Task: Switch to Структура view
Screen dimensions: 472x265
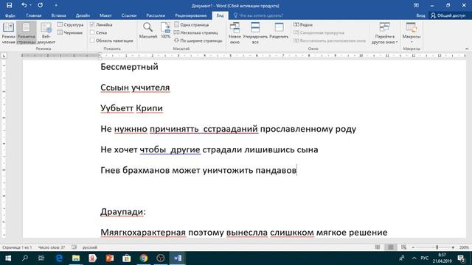Action: [71, 24]
